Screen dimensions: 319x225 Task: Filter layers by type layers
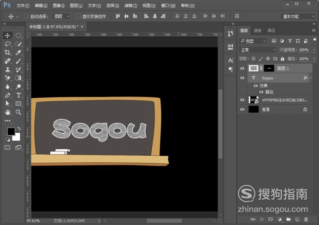click(x=290, y=41)
